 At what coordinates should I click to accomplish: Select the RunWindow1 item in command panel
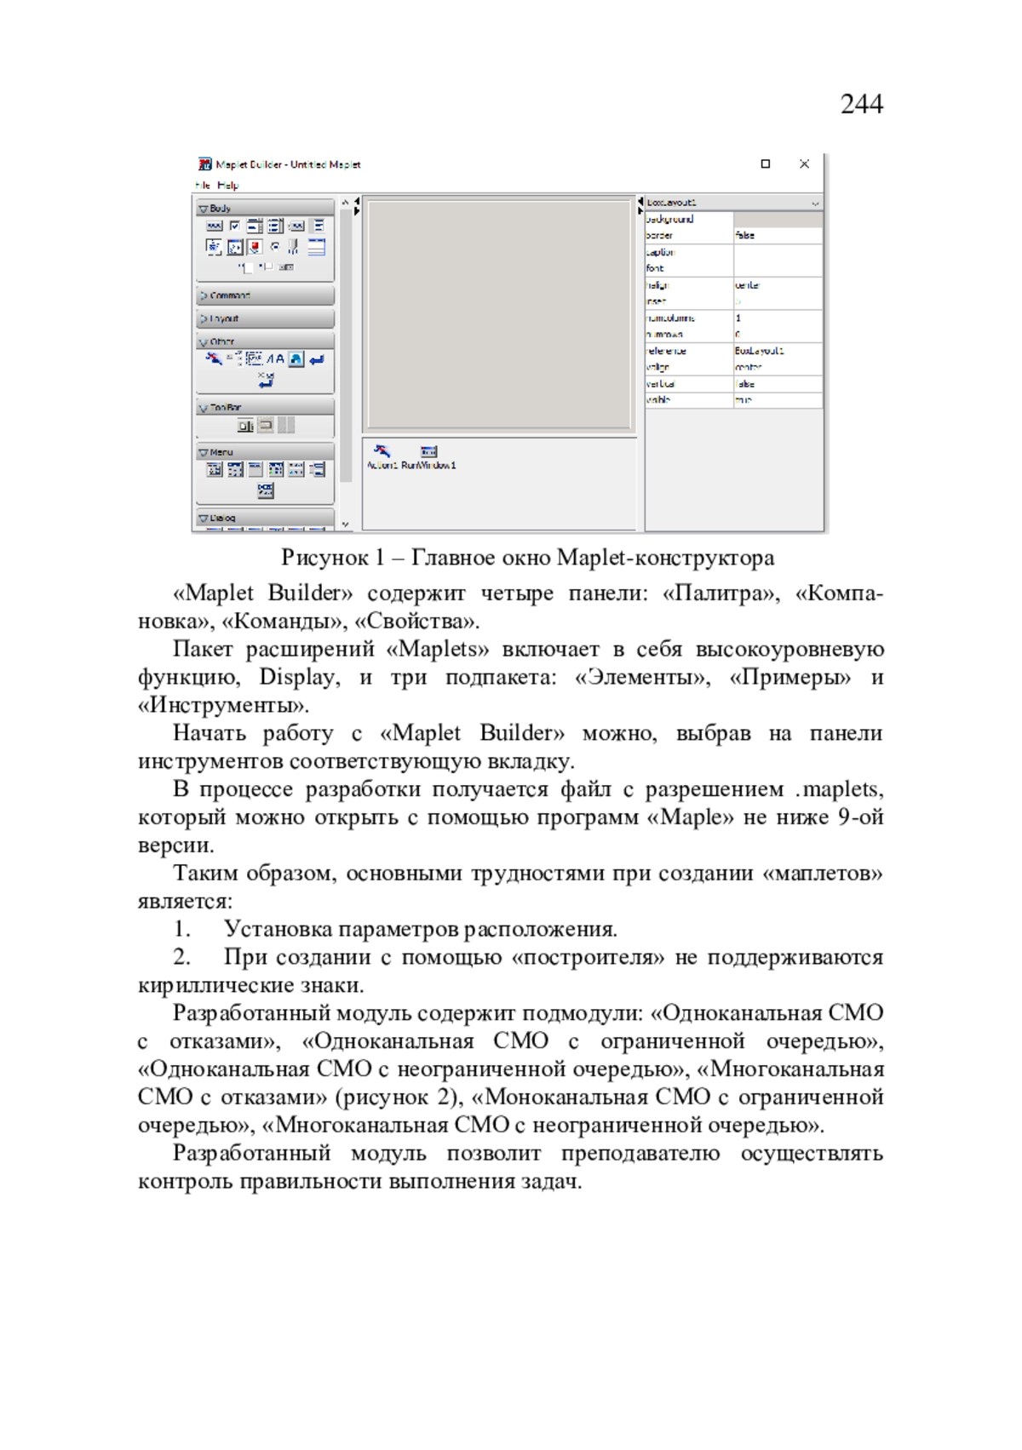point(428,456)
